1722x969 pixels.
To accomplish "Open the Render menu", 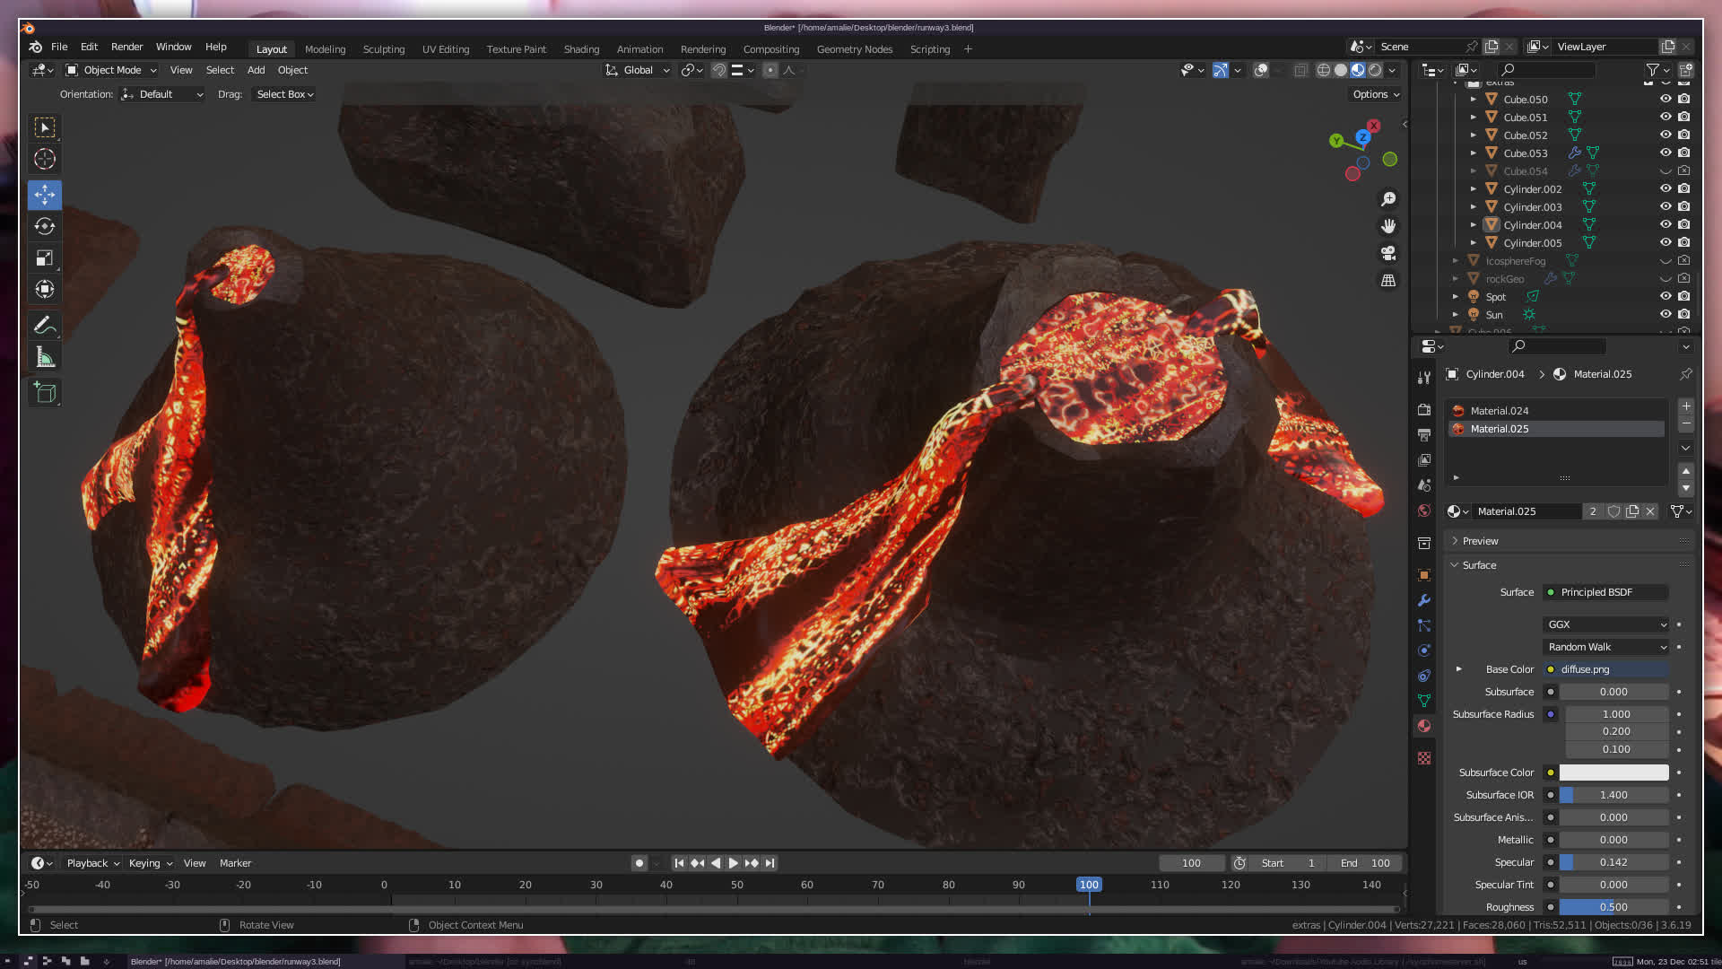I will (126, 47).
